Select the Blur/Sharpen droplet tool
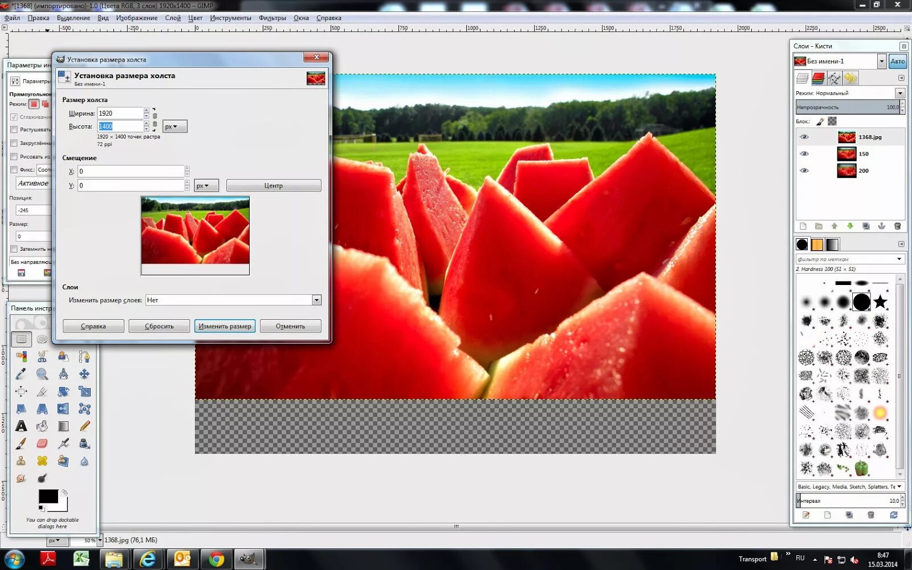 pos(84,461)
